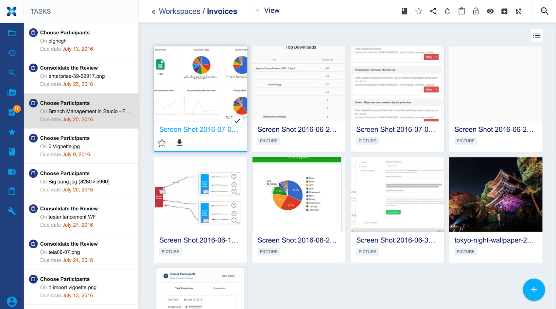Click due date July 9, 2016
Screen dimensions: 556x309
coord(76,154)
